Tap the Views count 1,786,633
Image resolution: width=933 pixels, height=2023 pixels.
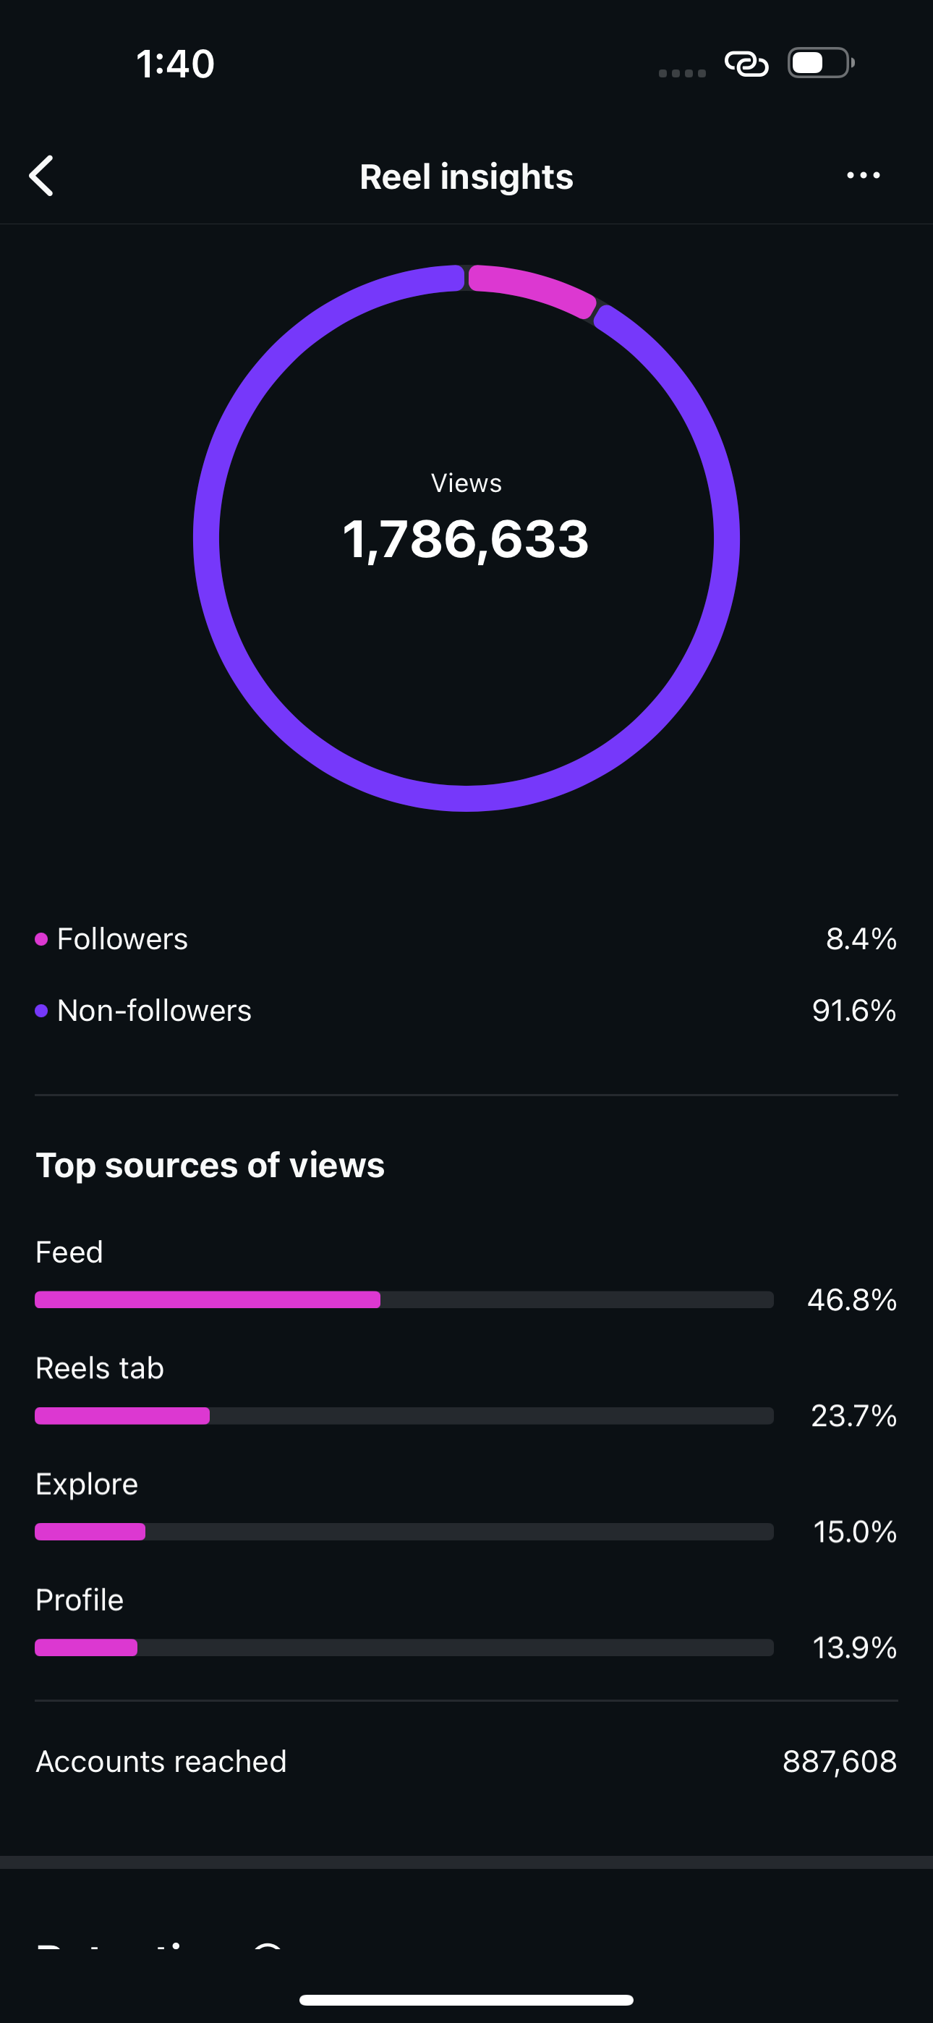point(466,539)
